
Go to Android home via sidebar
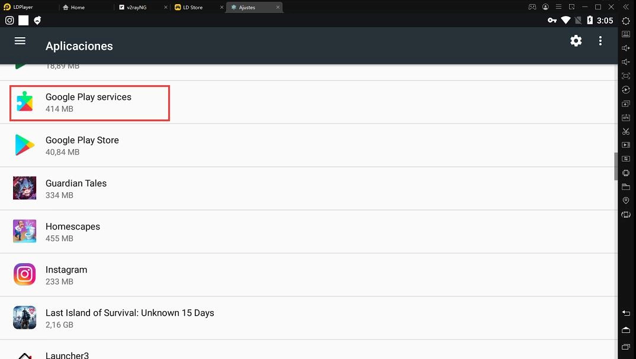tap(626, 330)
